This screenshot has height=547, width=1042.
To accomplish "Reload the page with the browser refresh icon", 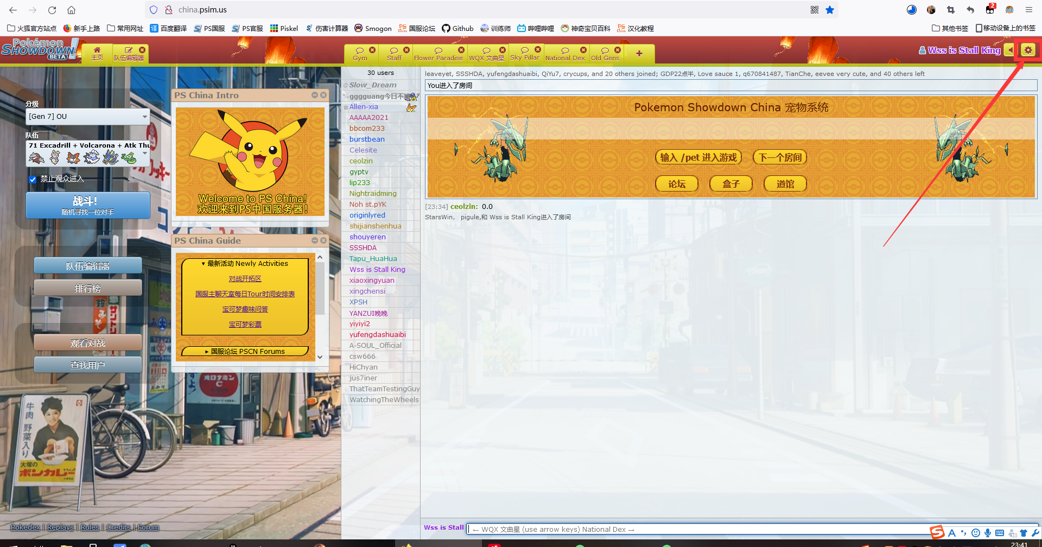I will [52, 10].
